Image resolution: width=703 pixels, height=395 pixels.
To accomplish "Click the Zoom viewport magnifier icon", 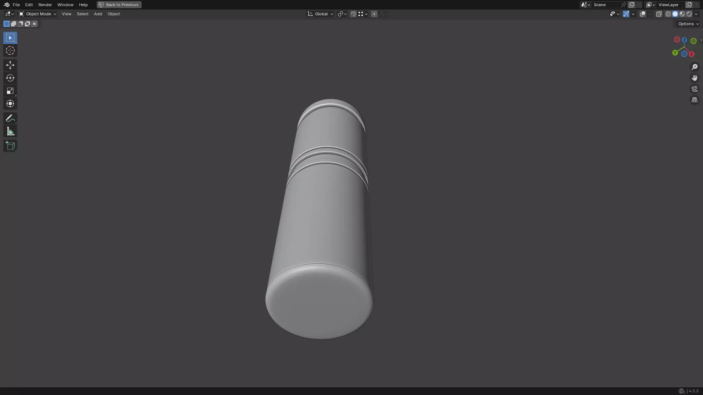I will 695,67.
